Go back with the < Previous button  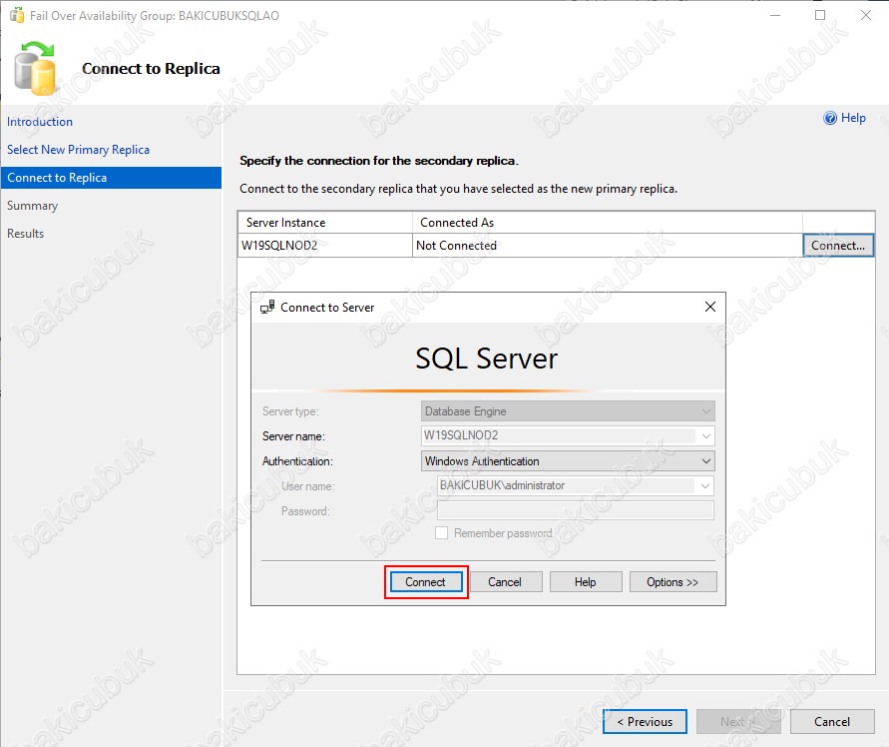point(645,721)
